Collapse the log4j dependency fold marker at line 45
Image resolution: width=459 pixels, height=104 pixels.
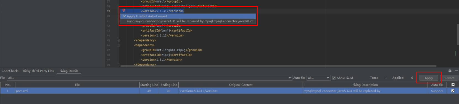[119, 40]
